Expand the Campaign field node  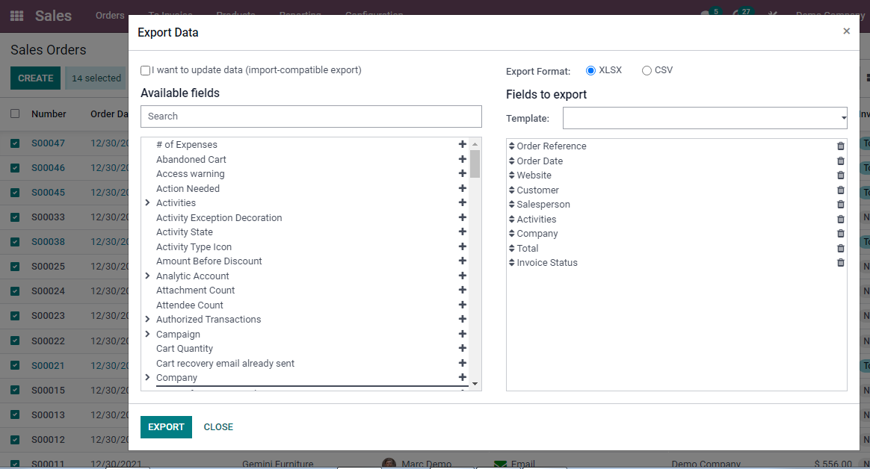[x=148, y=335]
